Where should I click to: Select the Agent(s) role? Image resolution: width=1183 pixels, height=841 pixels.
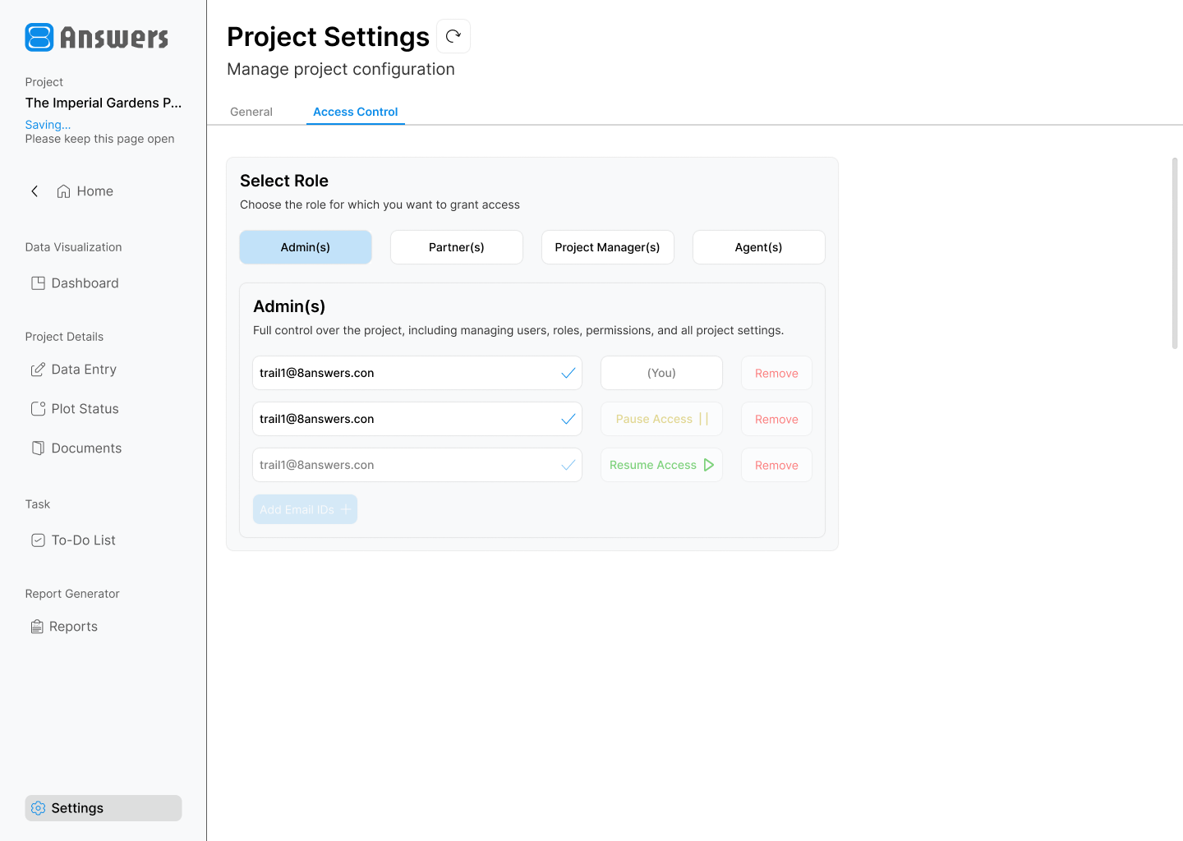pos(759,247)
